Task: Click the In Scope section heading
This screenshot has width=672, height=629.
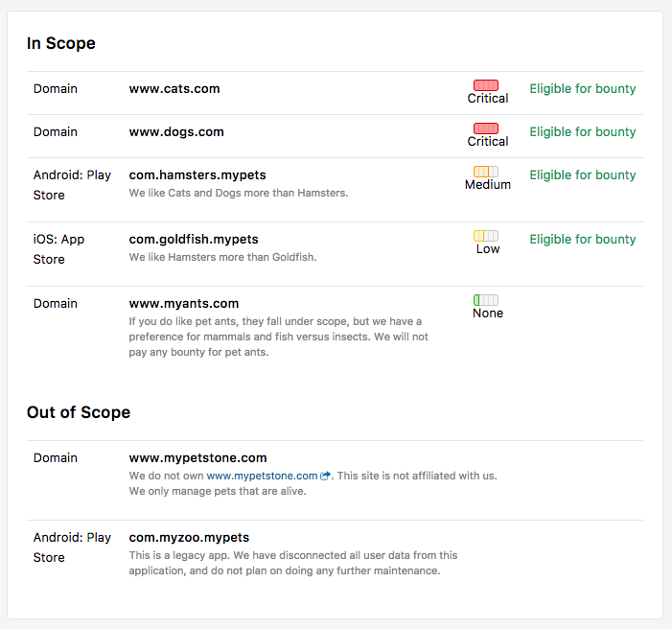Action: tap(61, 43)
